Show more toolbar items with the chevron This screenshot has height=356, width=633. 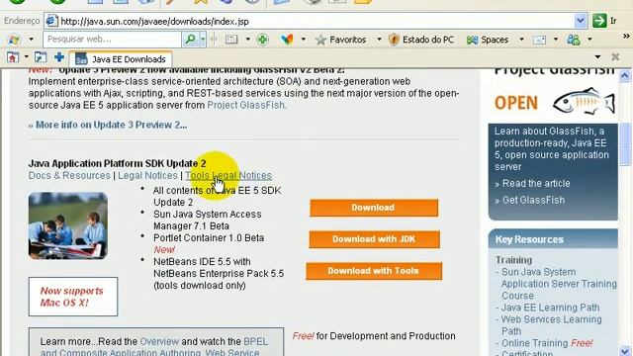coord(626,37)
